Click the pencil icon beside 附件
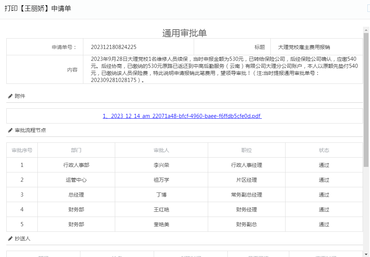Screen dimensions: 370x257 point(10,96)
